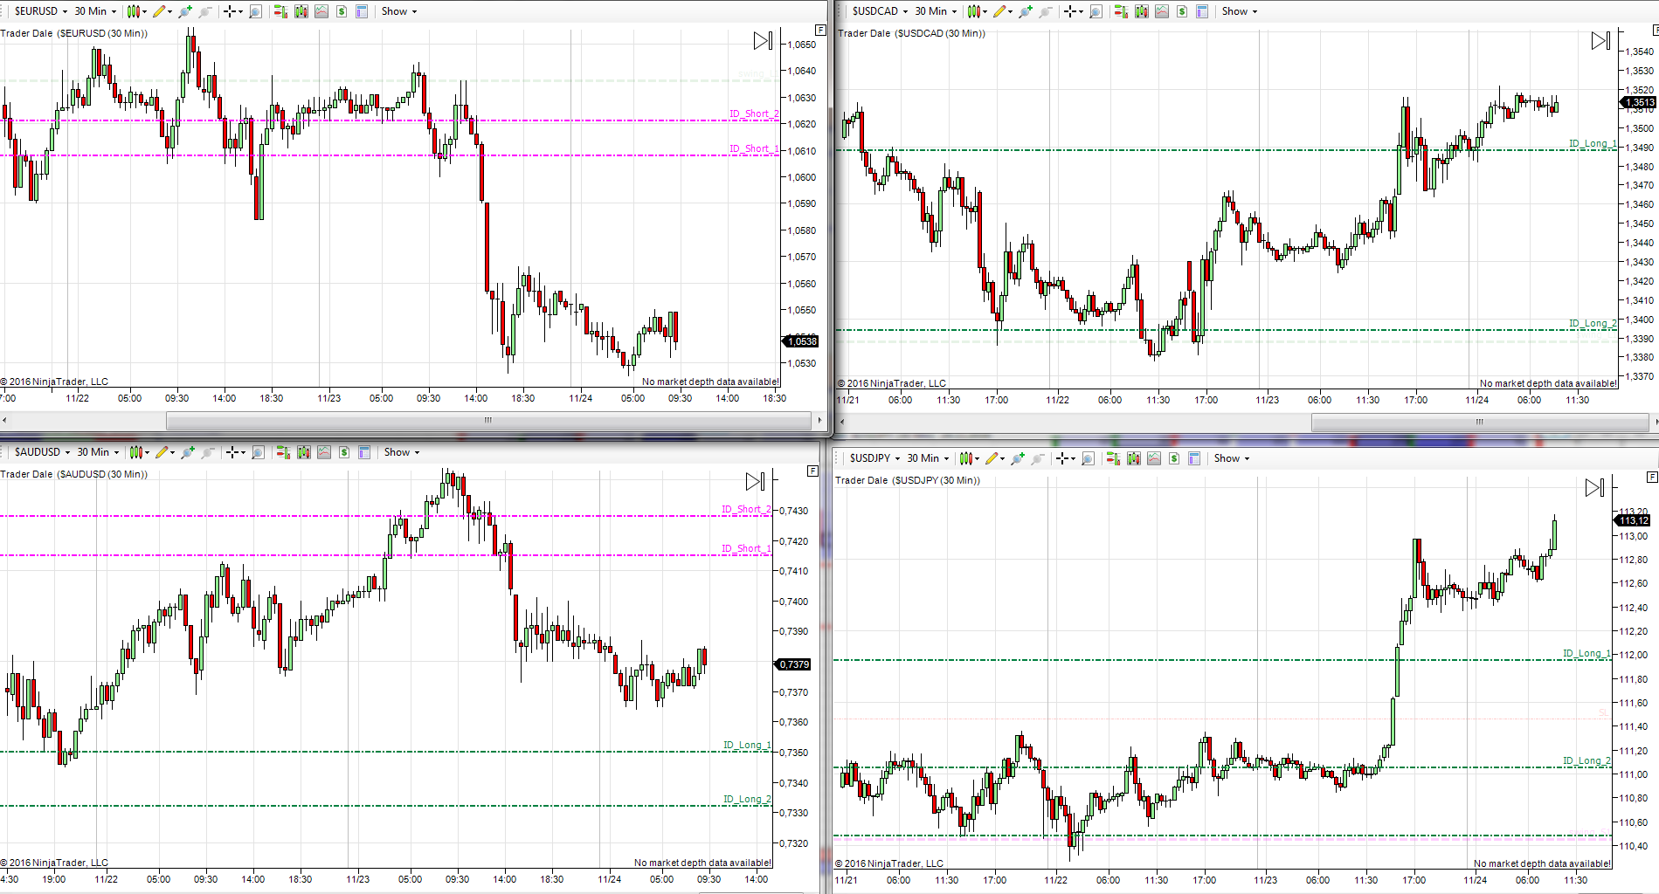Open the EURUSD chart properties table icon
This screenshot has width=1659, height=894.
(x=362, y=11)
